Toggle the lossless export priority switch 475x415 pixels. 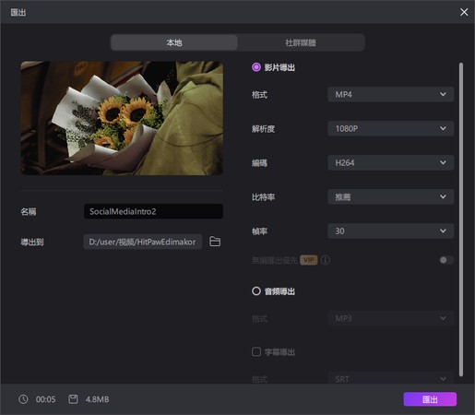(446, 260)
